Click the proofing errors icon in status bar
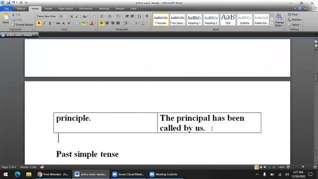 click(42, 167)
